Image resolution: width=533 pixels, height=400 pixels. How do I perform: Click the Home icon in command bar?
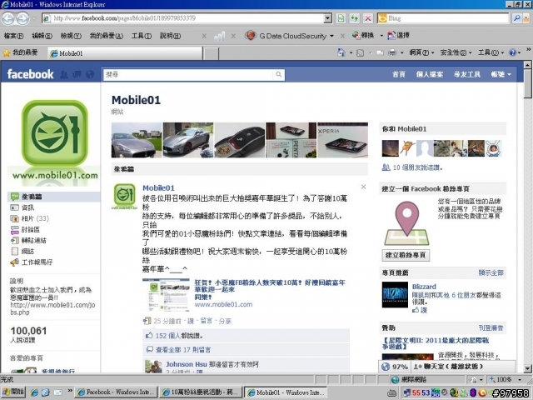click(x=341, y=52)
